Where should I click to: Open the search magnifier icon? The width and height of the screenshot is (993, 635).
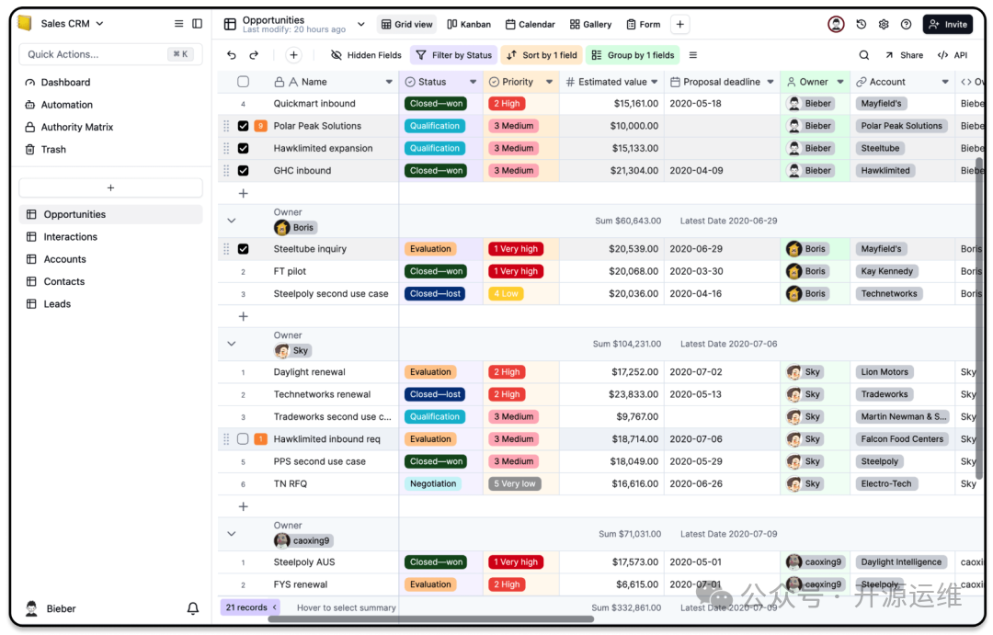(863, 55)
